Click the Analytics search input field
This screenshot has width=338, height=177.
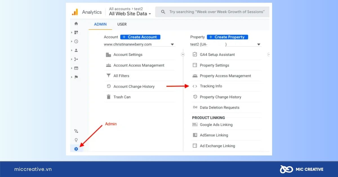[212, 12]
